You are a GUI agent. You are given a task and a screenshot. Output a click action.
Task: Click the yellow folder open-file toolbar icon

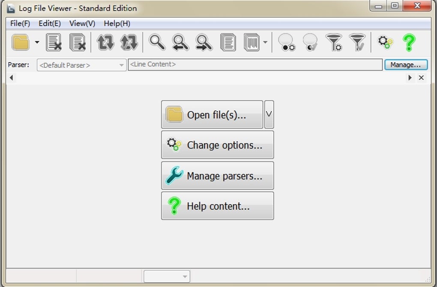(x=20, y=42)
